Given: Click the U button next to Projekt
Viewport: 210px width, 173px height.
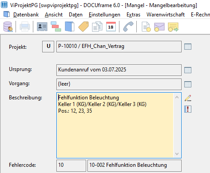Looking at the screenshot, I should pyautogui.click(x=48, y=47).
